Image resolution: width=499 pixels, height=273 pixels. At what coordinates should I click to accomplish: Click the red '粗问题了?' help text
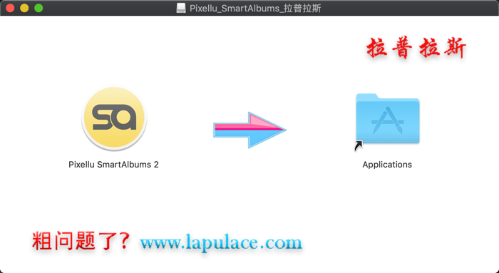(81, 240)
